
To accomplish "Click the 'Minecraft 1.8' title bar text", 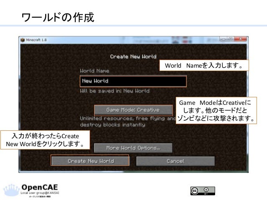I will (36, 40).
